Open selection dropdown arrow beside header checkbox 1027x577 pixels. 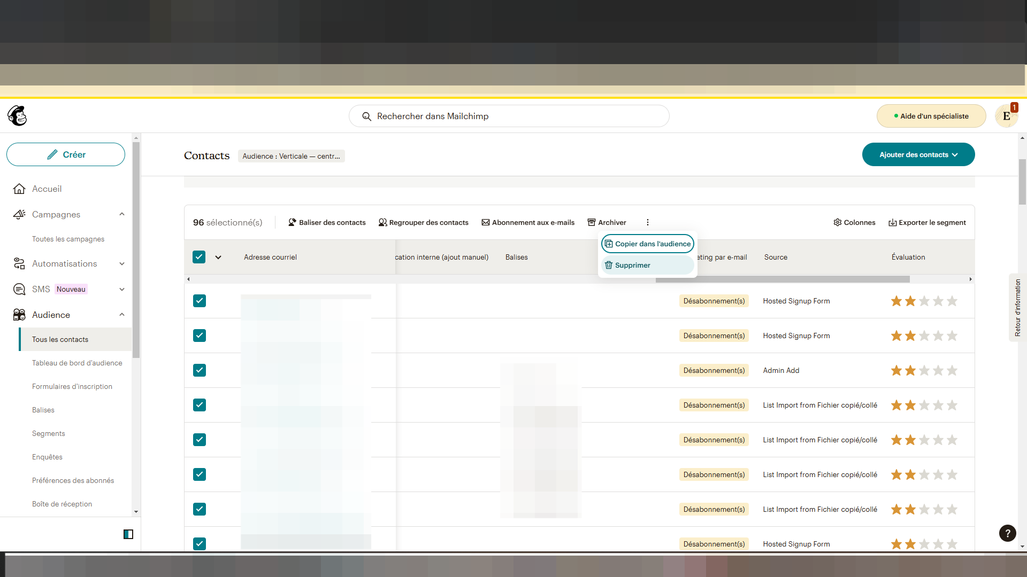(x=218, y=257)
